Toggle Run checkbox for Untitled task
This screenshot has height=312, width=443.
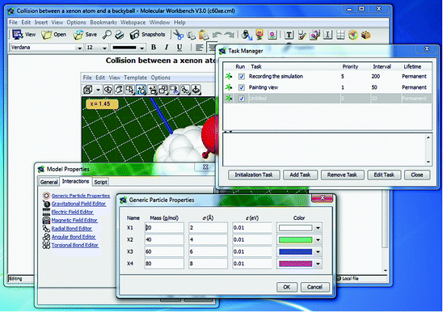(241, 99)
